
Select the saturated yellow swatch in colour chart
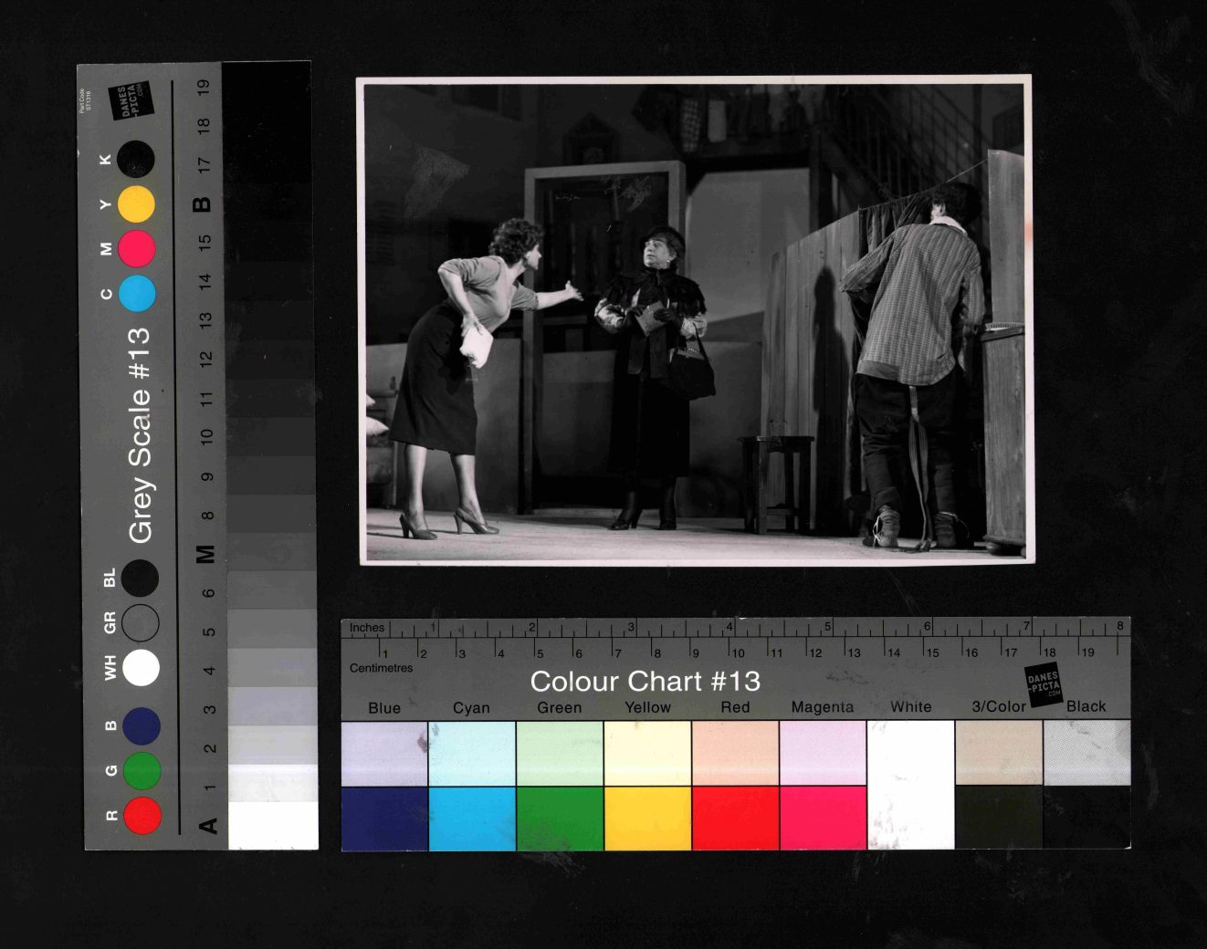pos(647,818)
